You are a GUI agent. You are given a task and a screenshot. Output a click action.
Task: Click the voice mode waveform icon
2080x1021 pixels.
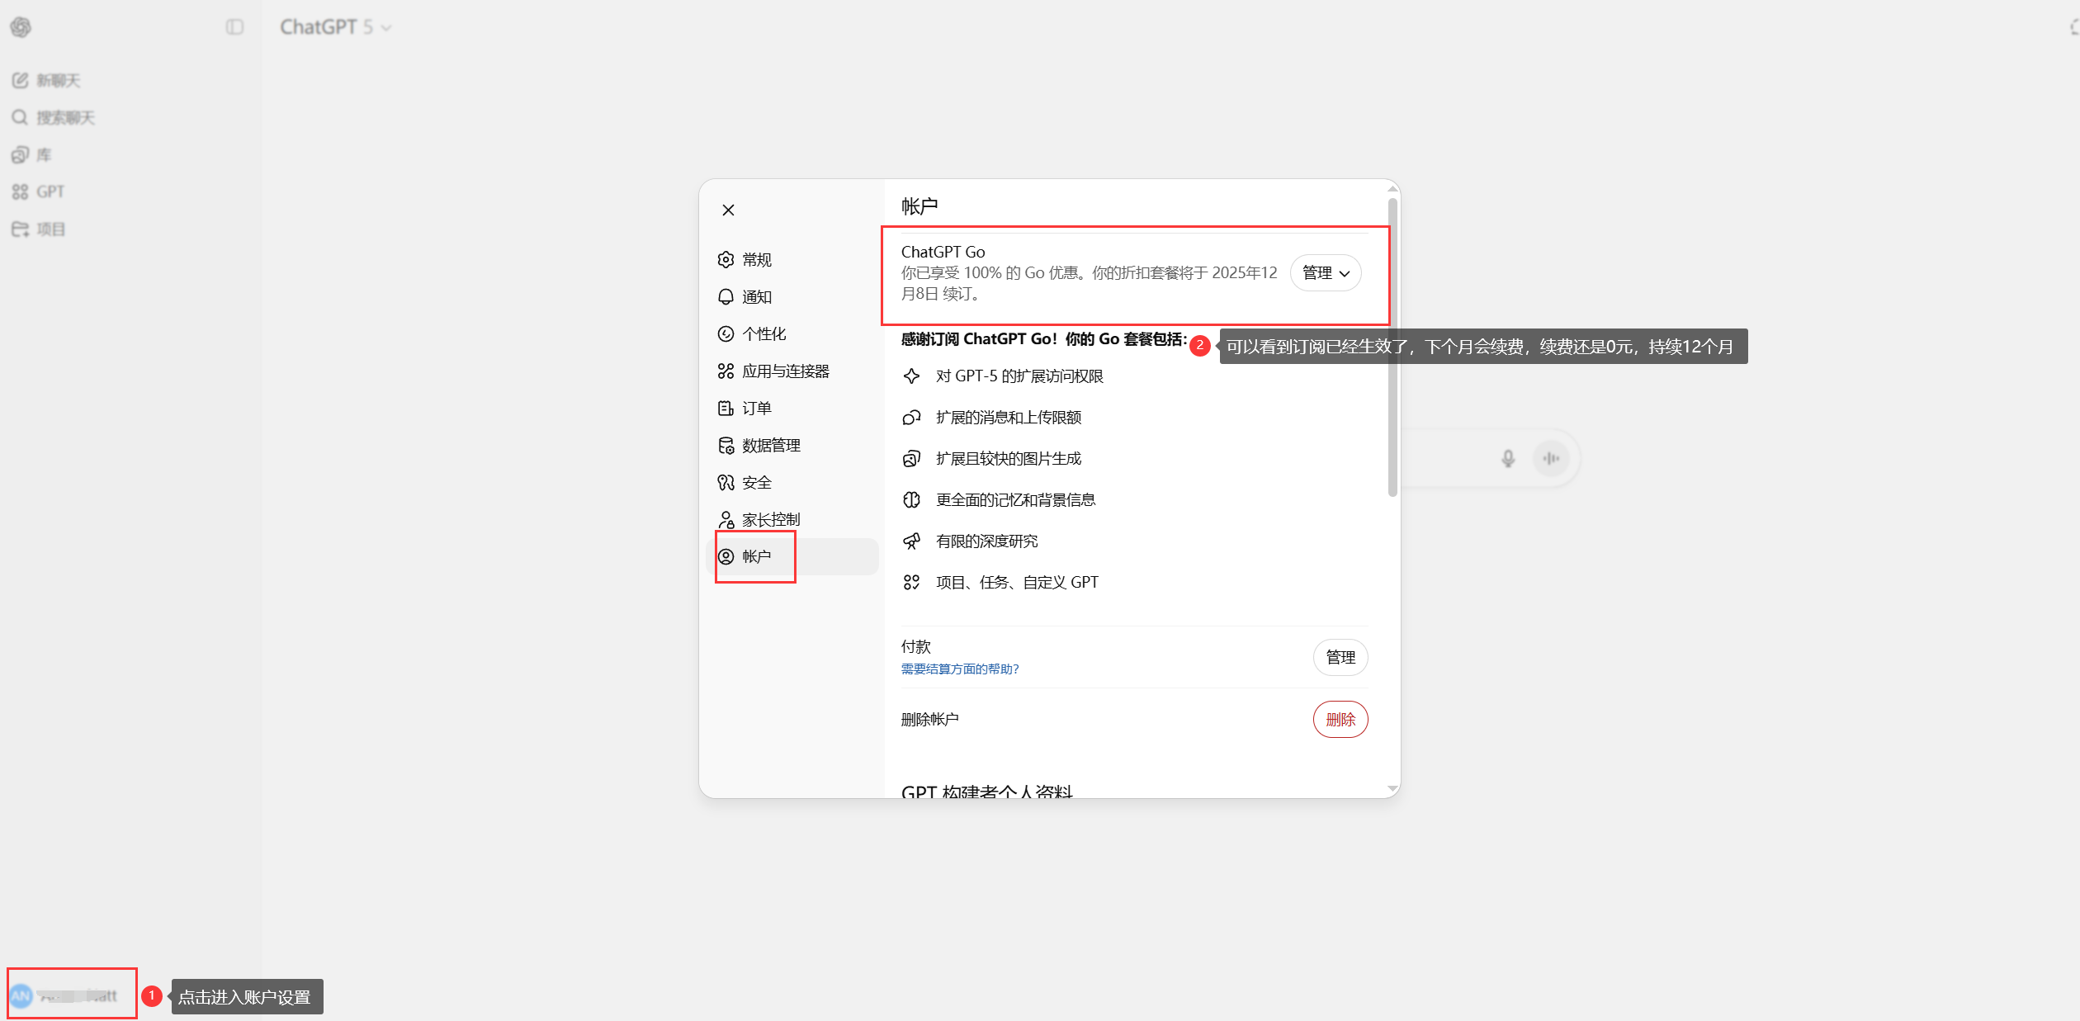pyautogui.click(x=1551, y=458)
